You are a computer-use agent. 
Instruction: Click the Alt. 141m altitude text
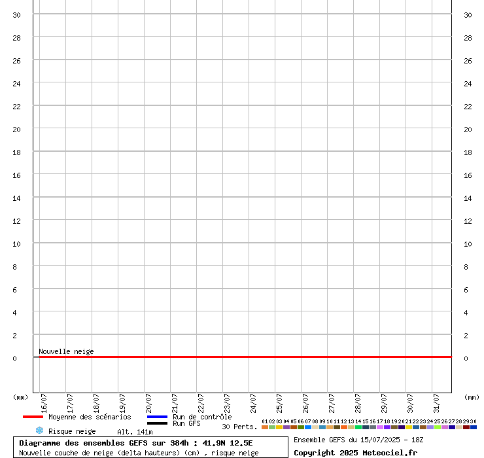(x=135, y=432)
